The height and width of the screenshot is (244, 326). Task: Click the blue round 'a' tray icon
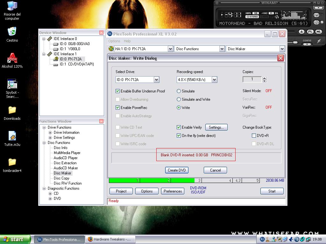tap(297, 239)
